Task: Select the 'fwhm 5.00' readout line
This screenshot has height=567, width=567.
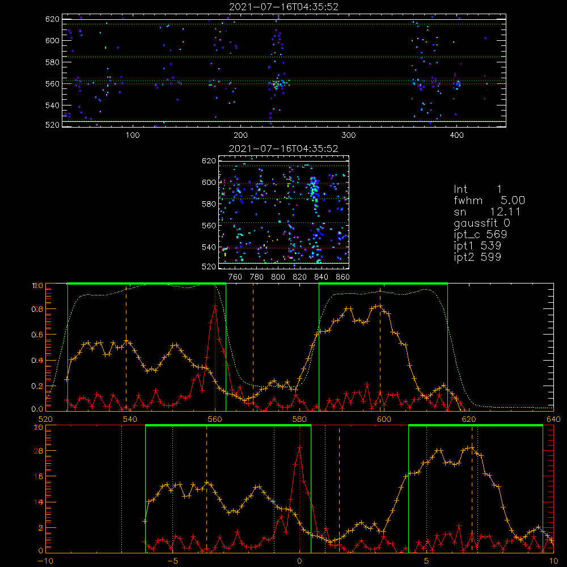Action: tap(489, 200)
